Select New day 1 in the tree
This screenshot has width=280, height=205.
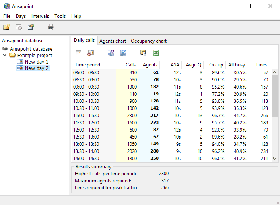pyautogui.click(x=37, y=62)
